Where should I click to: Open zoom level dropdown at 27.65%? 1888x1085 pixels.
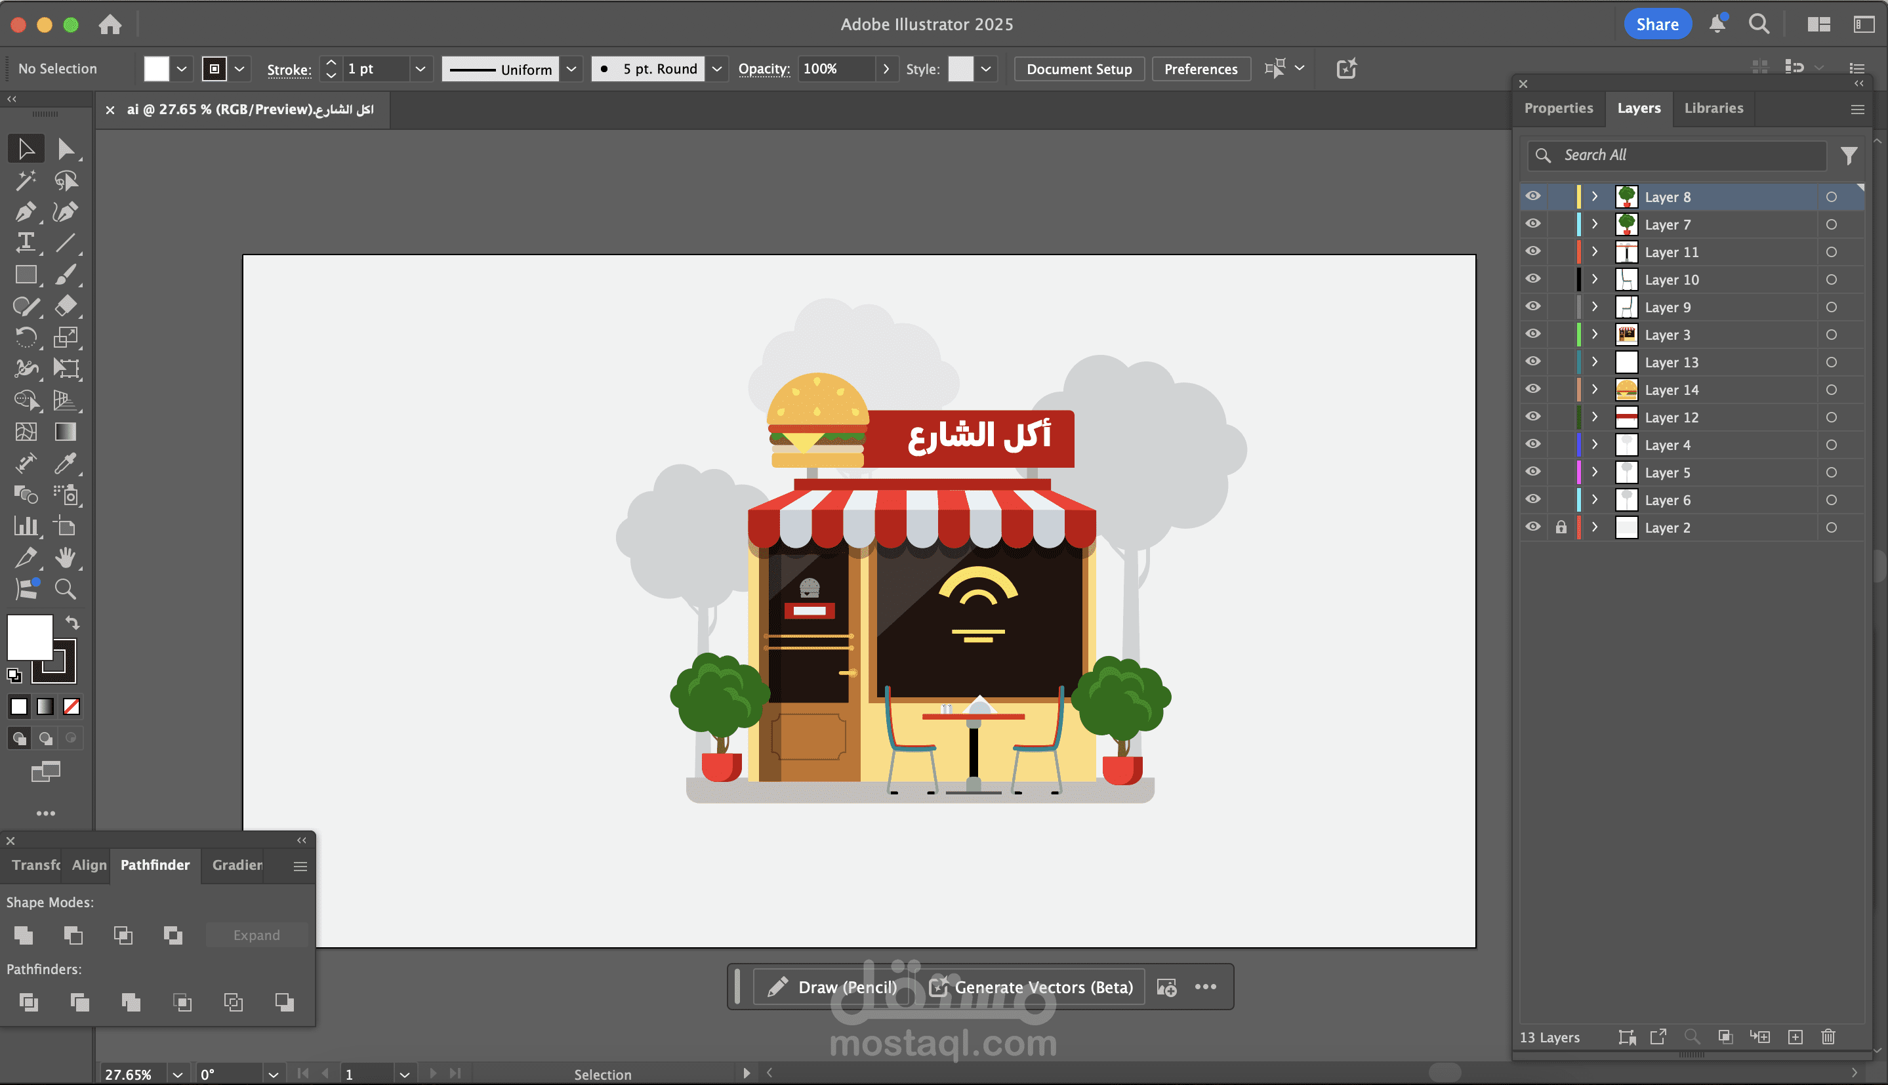[177, 1074]
